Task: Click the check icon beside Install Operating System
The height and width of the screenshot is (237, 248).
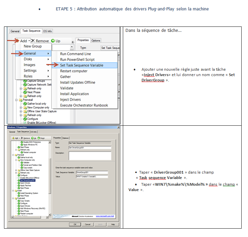Action: coord(19,193)
